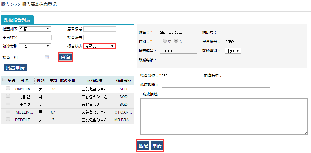Open the left 就诊类别 全部 dropdown
The image size is (311, 153).
point(35,46)
